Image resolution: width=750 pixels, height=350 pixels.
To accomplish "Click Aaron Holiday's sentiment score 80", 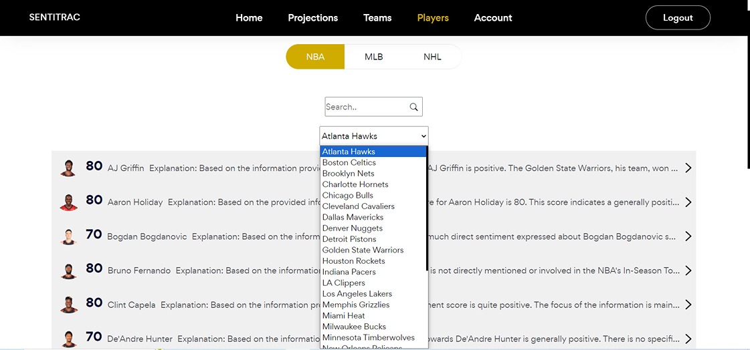I will (94, 200).
